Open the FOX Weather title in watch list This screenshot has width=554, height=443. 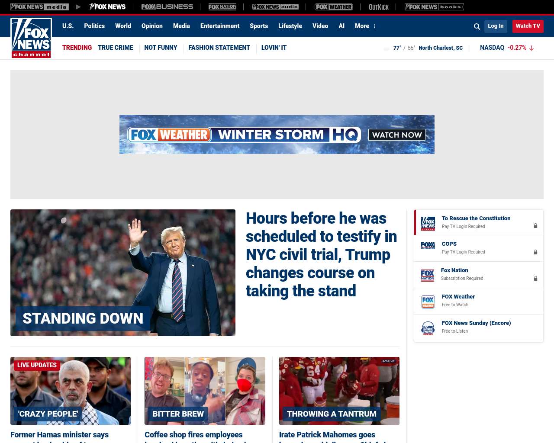click(458, 297)
